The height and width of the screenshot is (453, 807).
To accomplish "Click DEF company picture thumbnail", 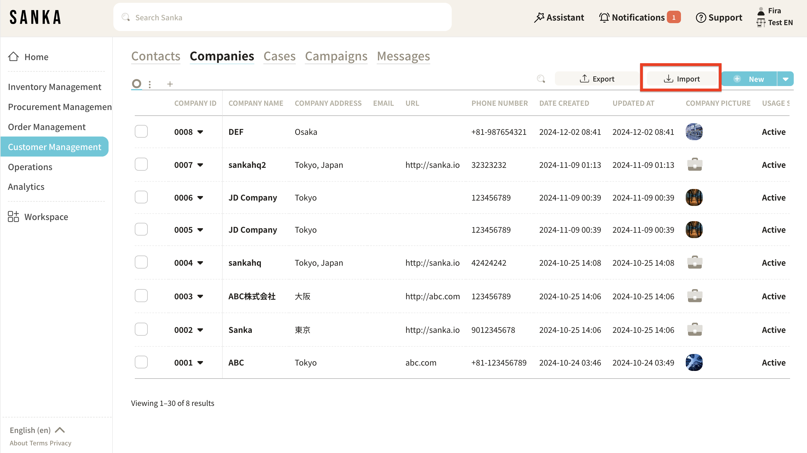I will (694, 131).
